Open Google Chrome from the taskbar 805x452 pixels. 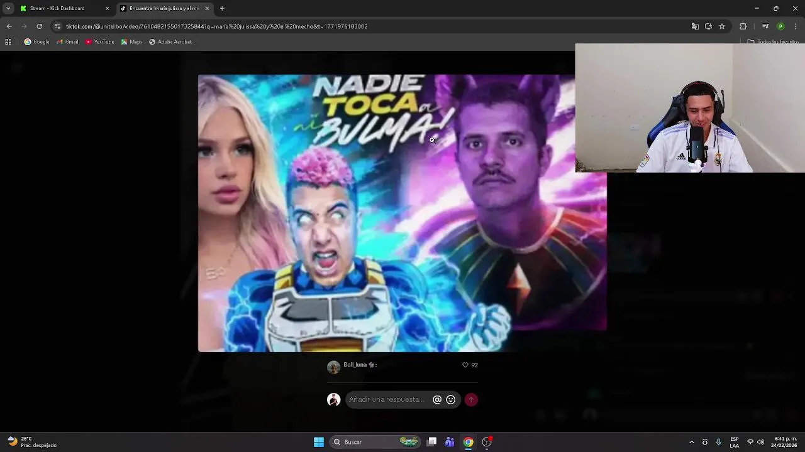pyautogui.click(x=468, y=442)
